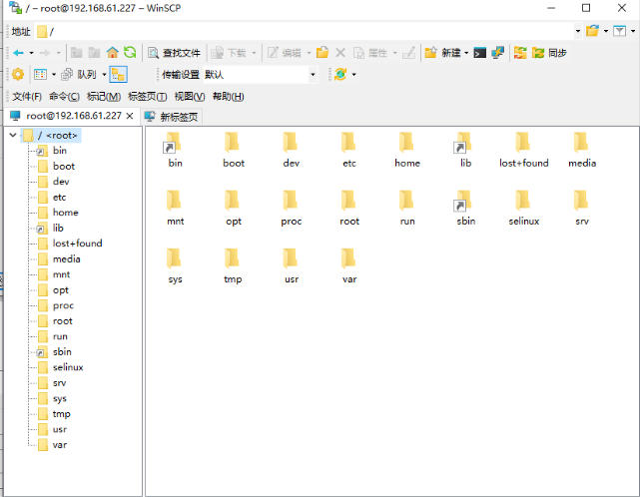Toggle the directory tree panel button
This screenshot has width=640, height=497.
point(118,74)
